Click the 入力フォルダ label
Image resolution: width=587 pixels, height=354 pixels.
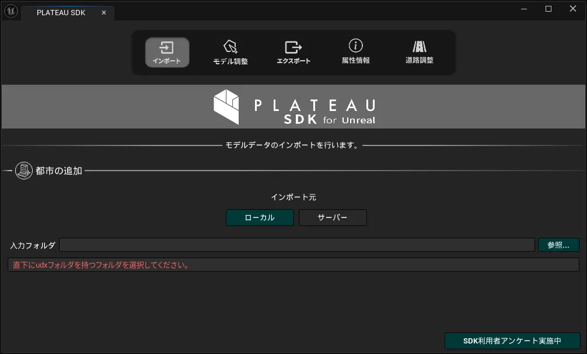coord(33,245)
